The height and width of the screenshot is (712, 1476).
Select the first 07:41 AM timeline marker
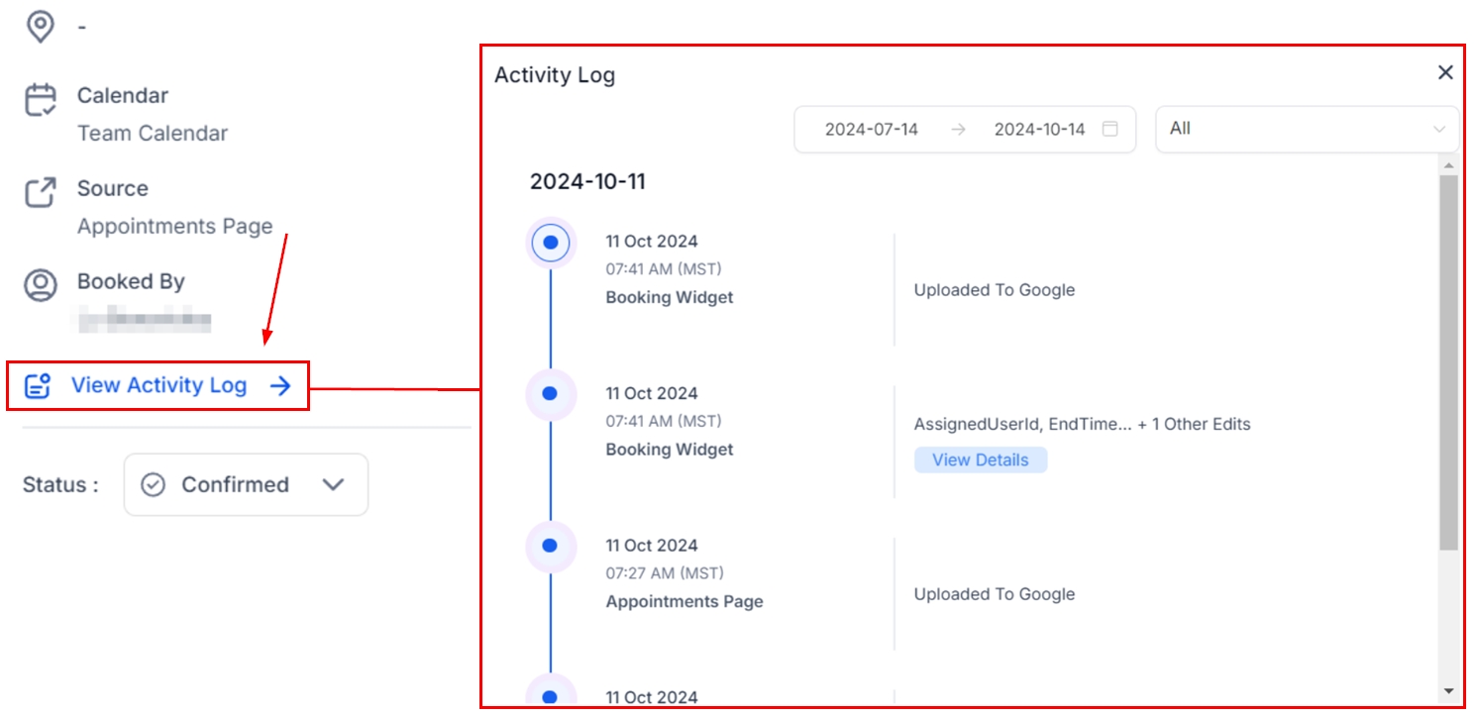tap(551, 243)
